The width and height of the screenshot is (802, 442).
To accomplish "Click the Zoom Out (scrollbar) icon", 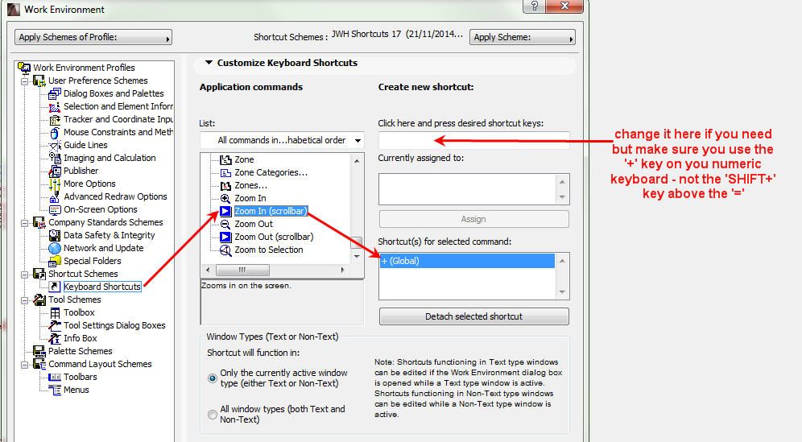I will pyautogui.click(x=225, y=237).
